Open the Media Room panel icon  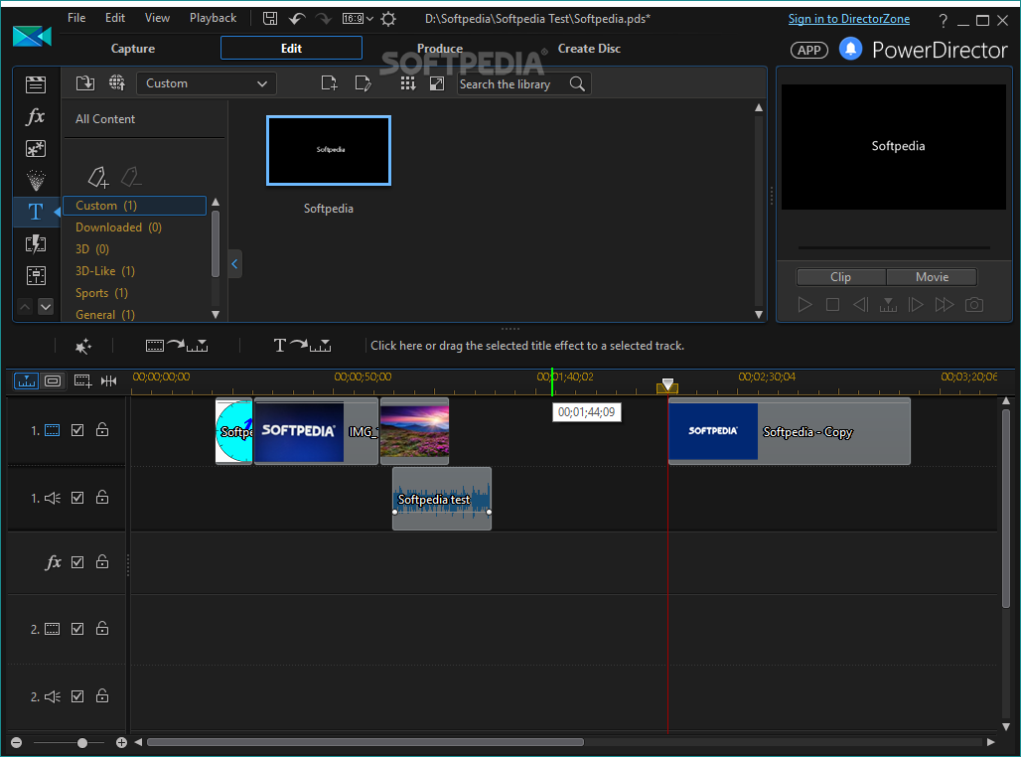coord(36,84)
